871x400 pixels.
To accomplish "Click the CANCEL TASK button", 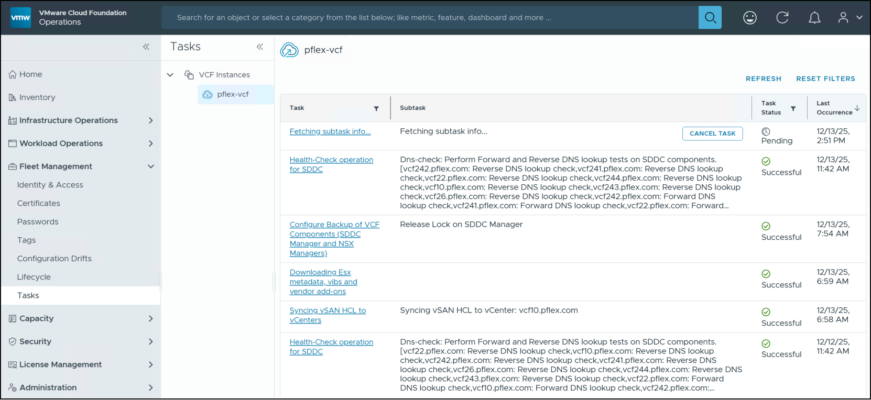I will (712, 134).
